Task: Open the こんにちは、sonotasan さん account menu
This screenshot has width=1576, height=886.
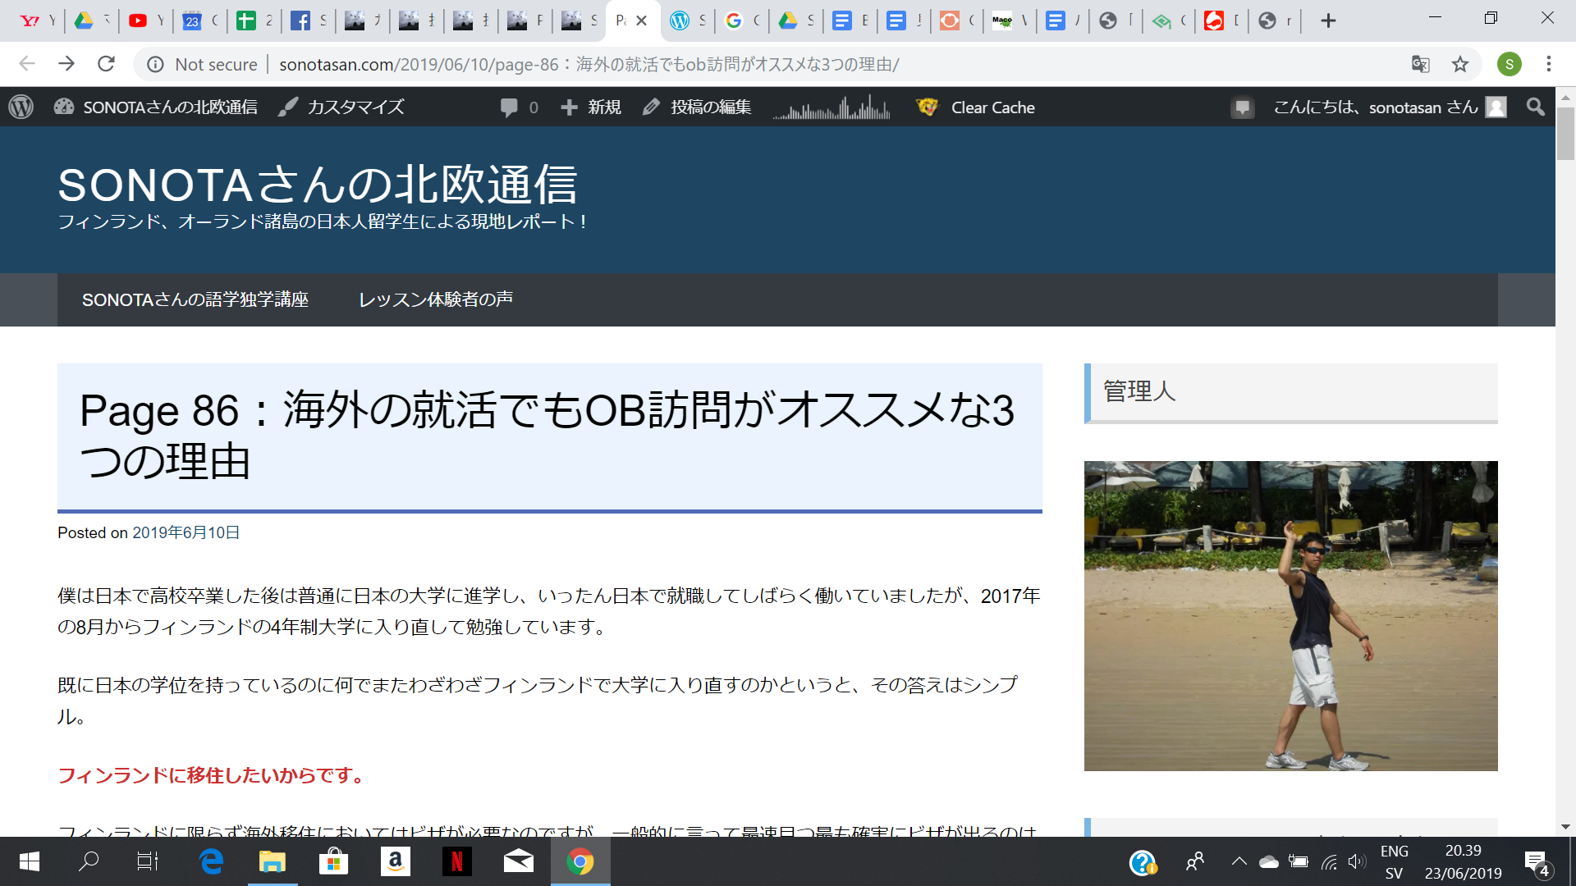Action: [x=1390, y=107]
